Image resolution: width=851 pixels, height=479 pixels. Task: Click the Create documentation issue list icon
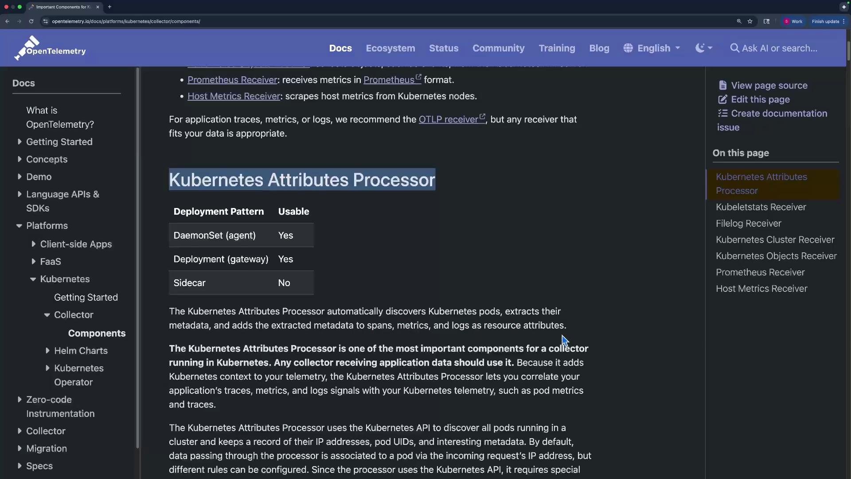pyautogui.click(x=723, y=113)
